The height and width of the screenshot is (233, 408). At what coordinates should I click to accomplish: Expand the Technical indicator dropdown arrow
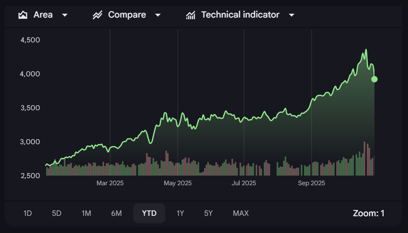coord(292,15)
